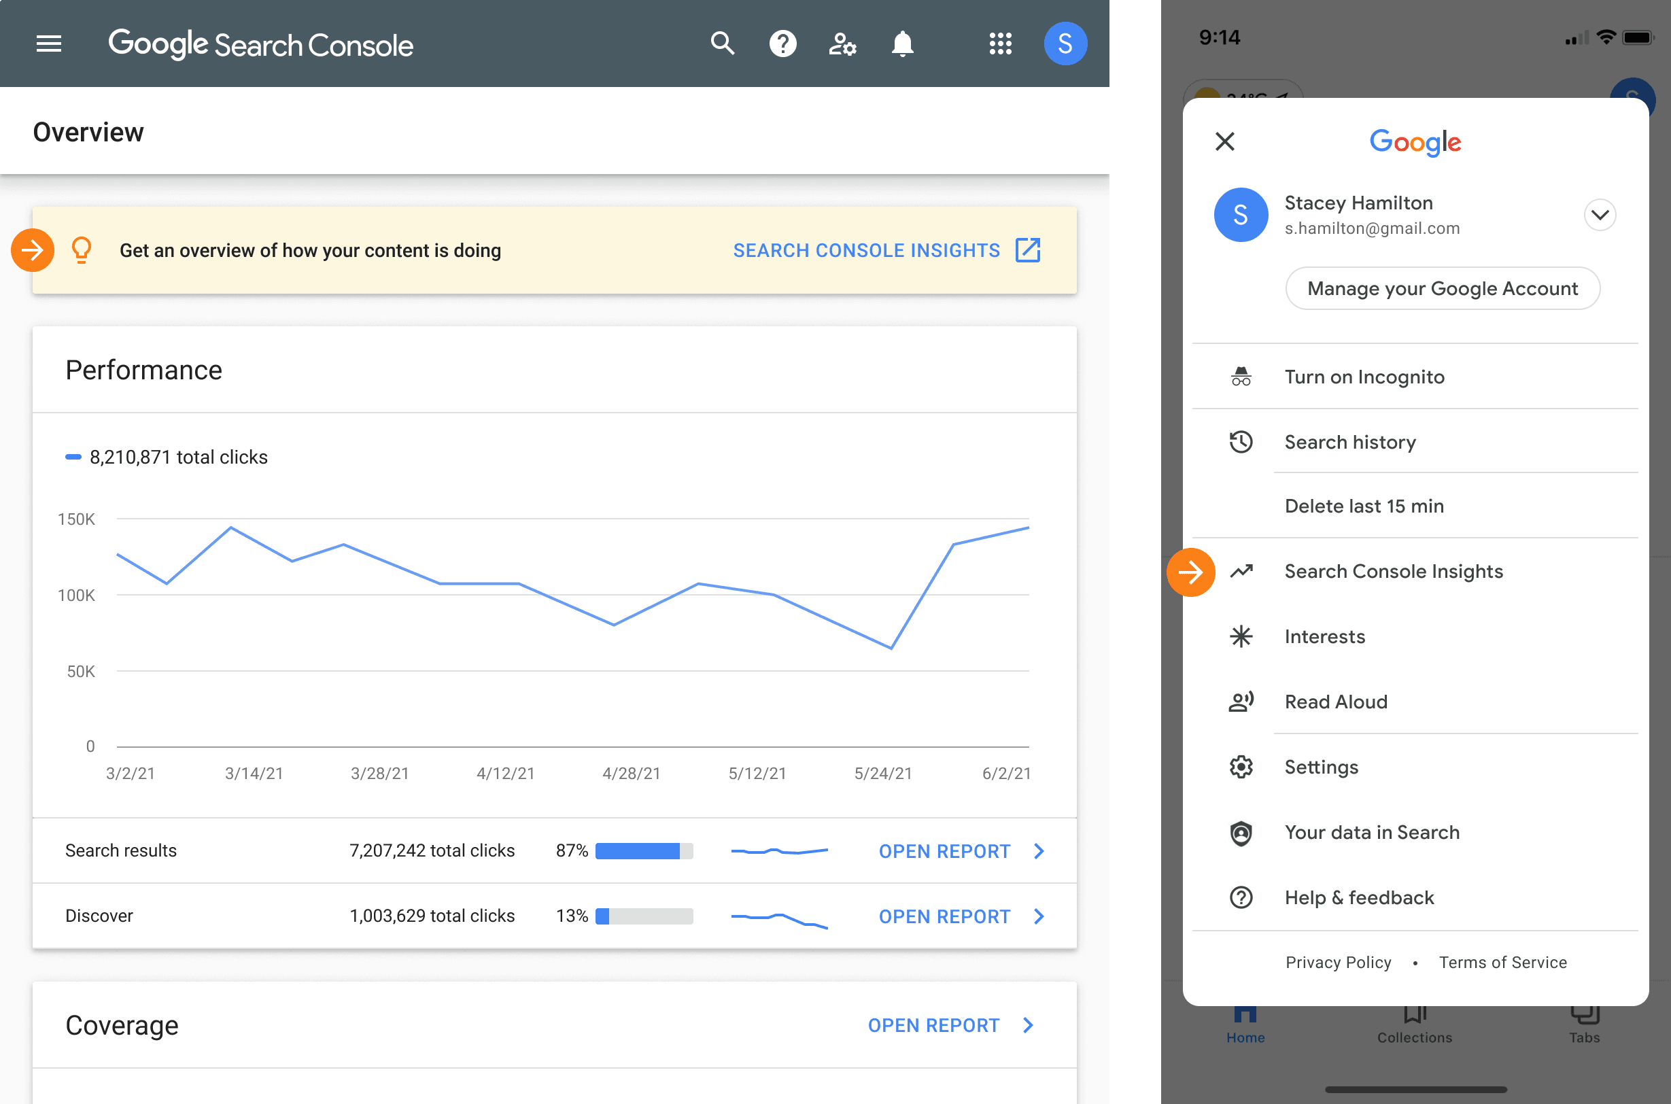Expand the account switcher chevron

1600,215
